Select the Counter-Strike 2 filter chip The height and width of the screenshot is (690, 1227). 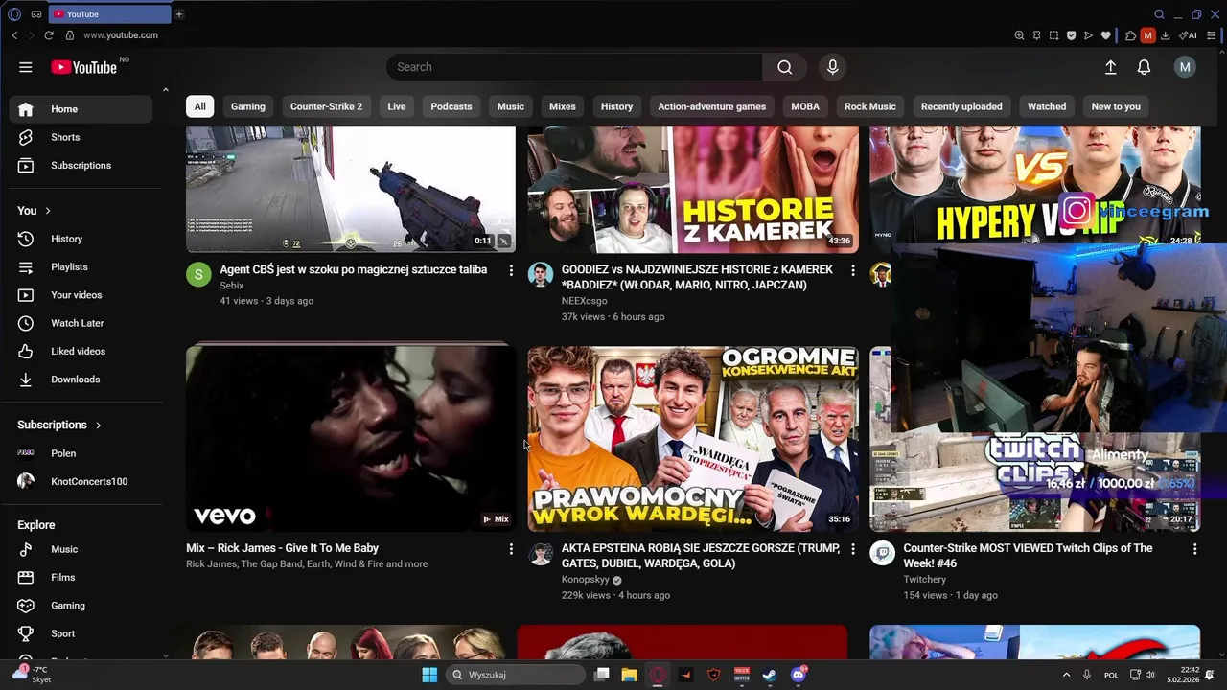pos(326,106)
